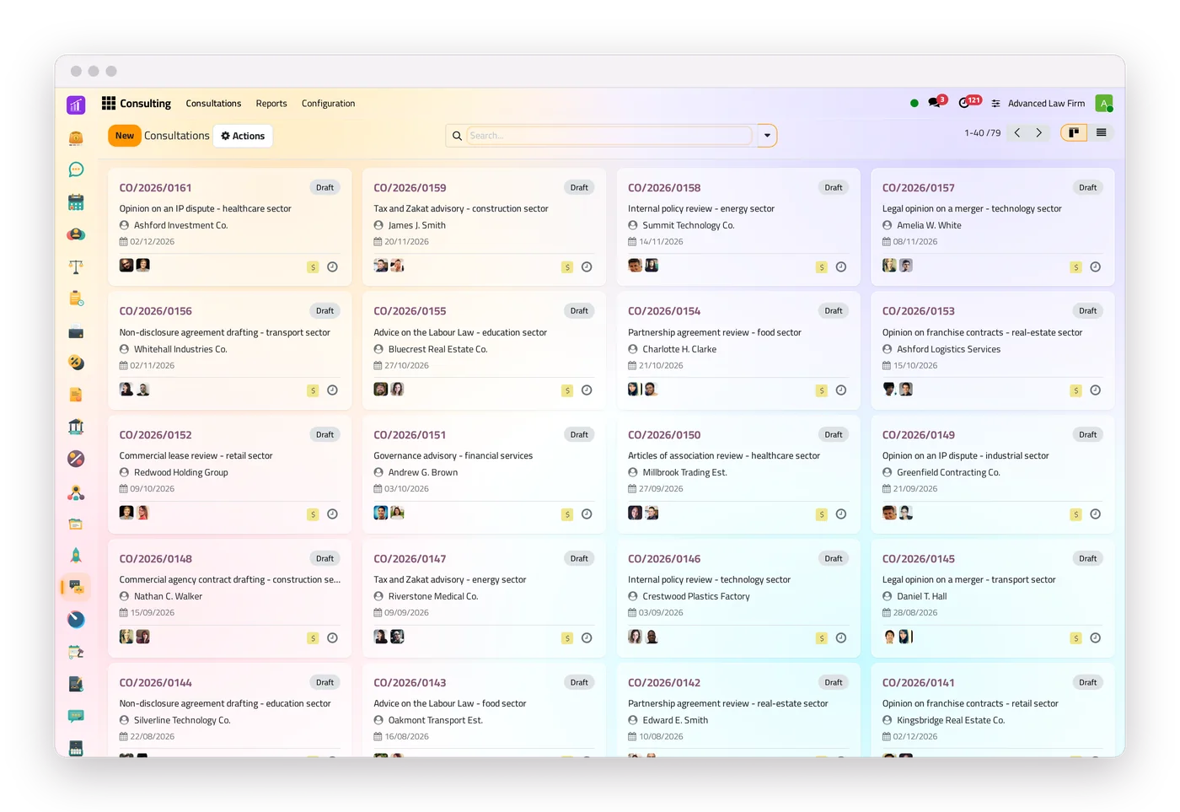Click the yellow dollar icon on CO/2026/0149
The image size is (1180, 812).
[x=1075, y=514]
